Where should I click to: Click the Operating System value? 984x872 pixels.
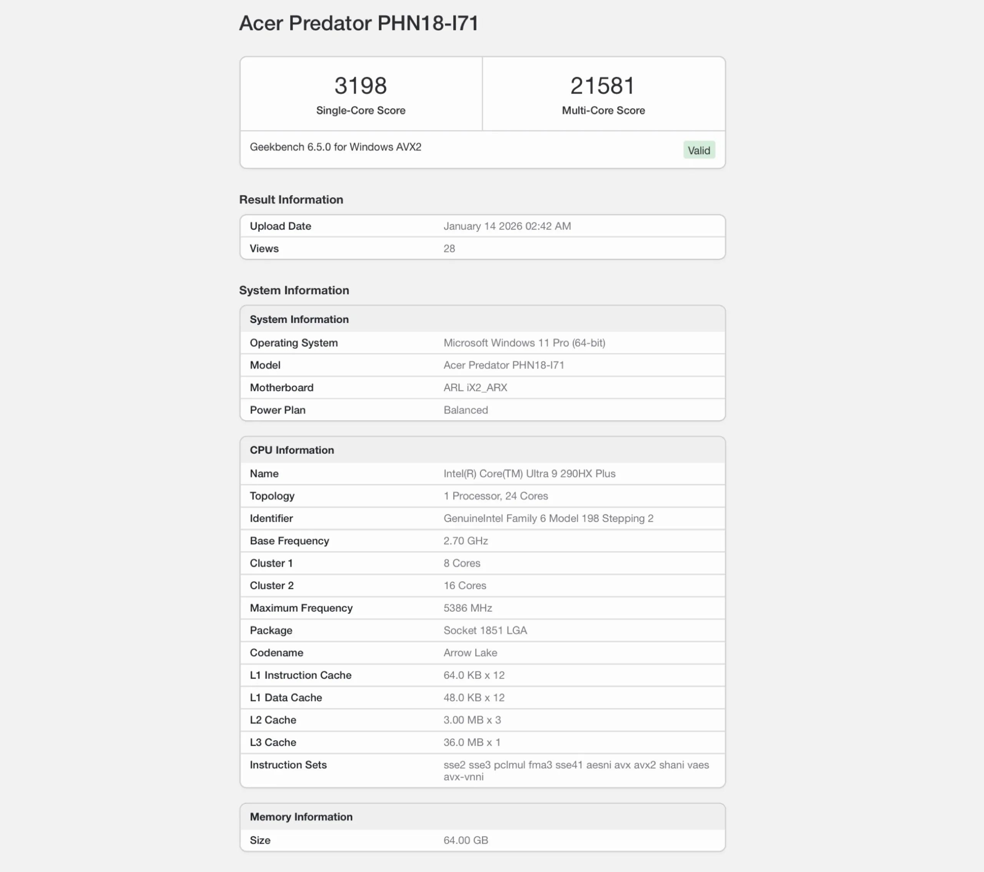[524, 343]
